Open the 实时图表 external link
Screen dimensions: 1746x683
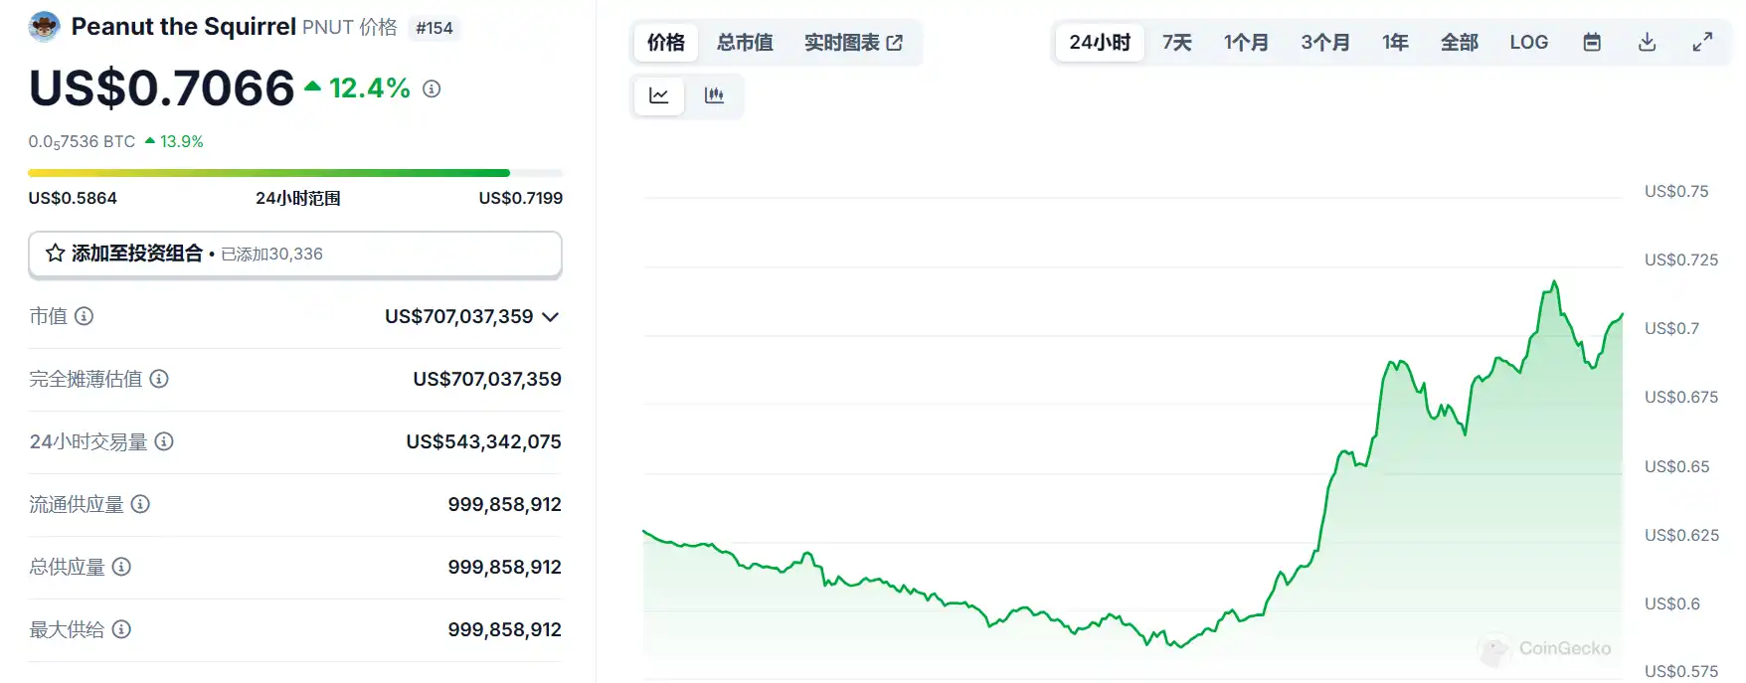click(853, 43)
